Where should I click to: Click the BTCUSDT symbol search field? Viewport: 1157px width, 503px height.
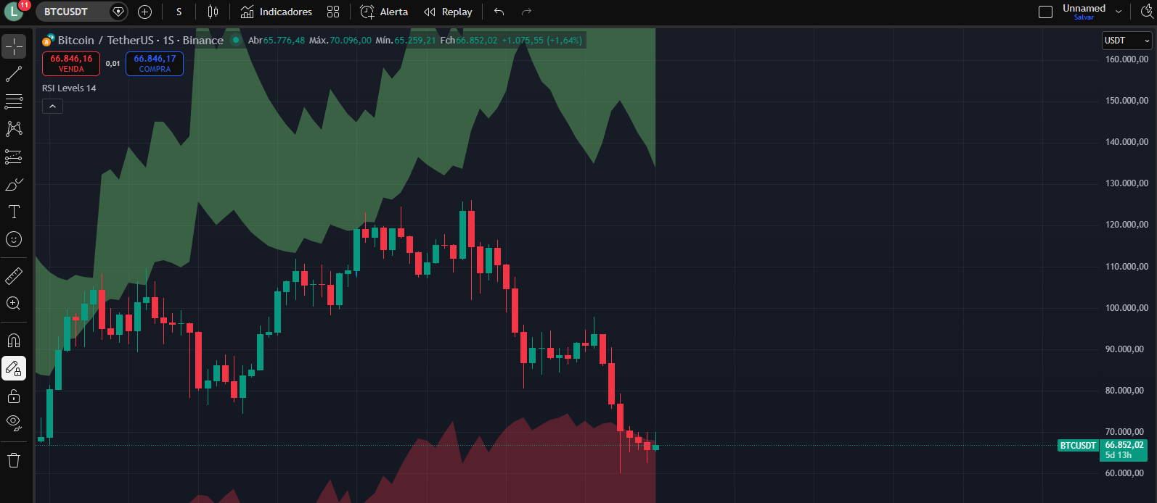74,12
